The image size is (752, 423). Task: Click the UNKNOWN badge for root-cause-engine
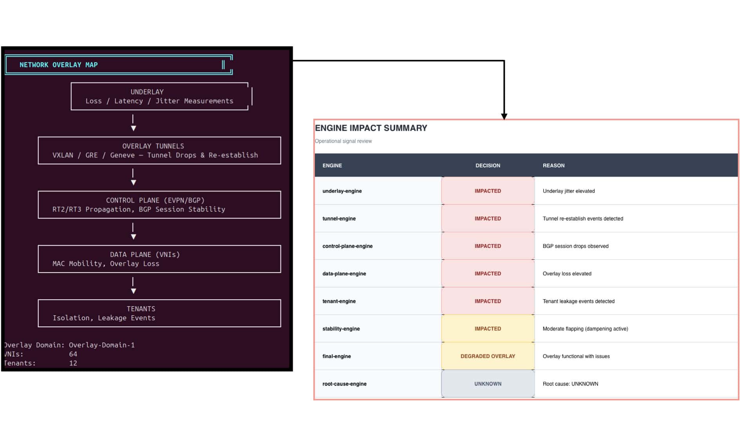[x=488, y=384]
